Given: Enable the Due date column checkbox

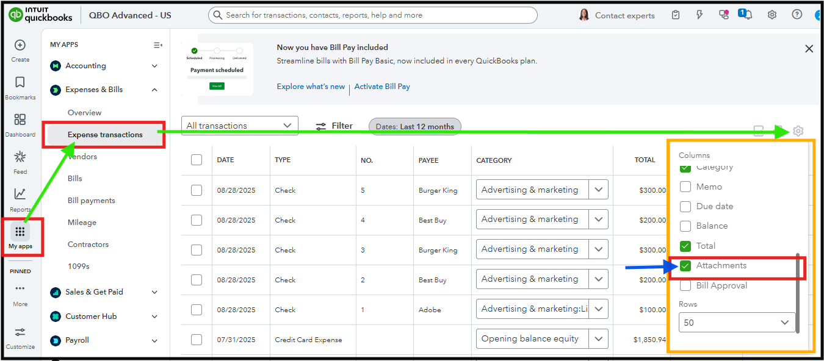Looking at the screenshot, I should pos(685,206).
